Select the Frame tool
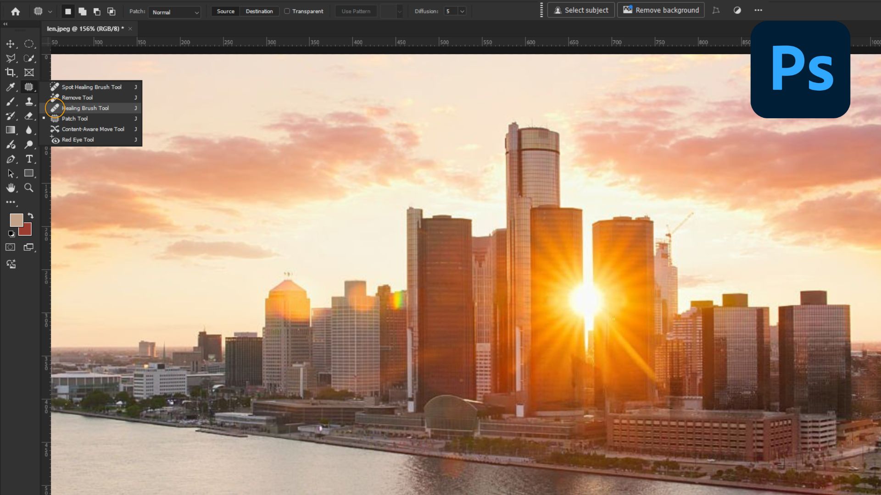 (29, 72)
